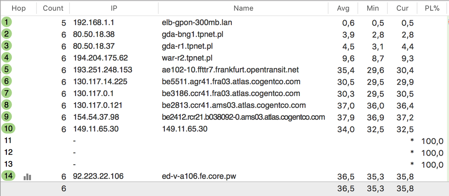This screenshot has width=449, height=196.
Task: Click the IP column header
Action: 114,8
